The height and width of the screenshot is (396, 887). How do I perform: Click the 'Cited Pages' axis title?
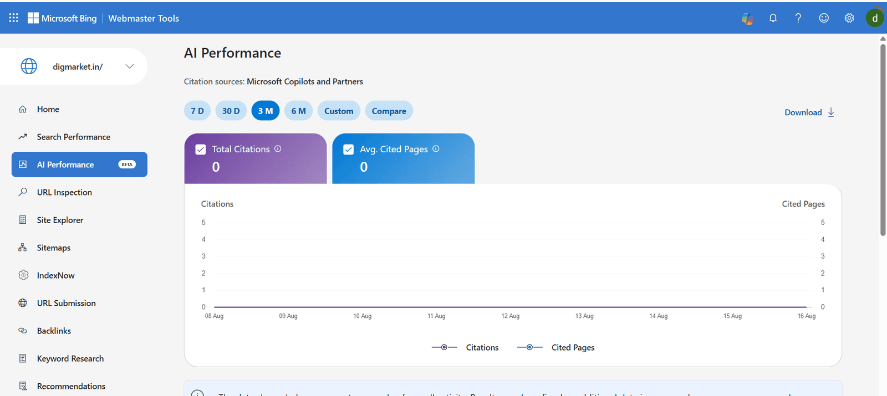coord(803,204)
